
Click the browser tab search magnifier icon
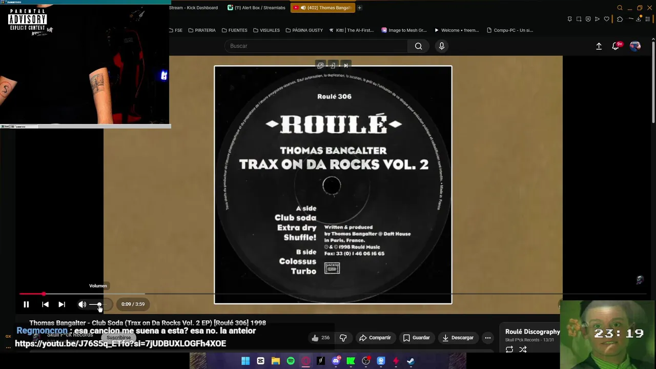[x=620, y=8]
